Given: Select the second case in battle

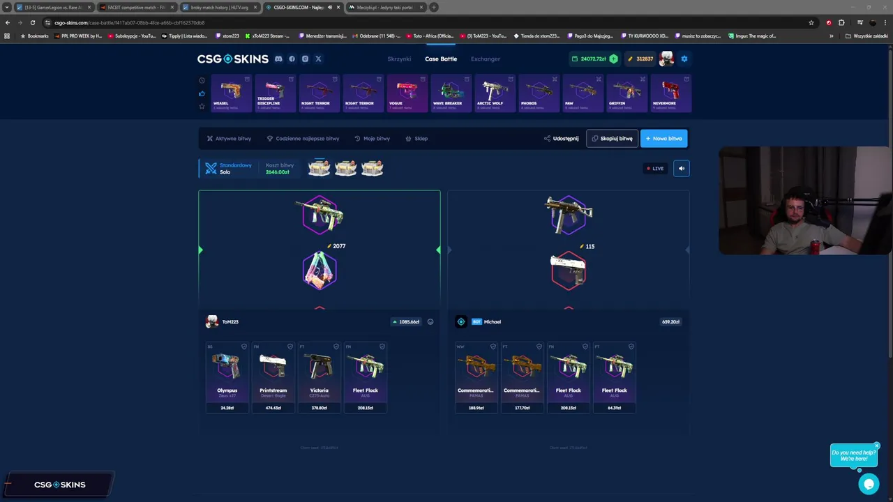Looking at the screenshot, I should coord(345,167).
